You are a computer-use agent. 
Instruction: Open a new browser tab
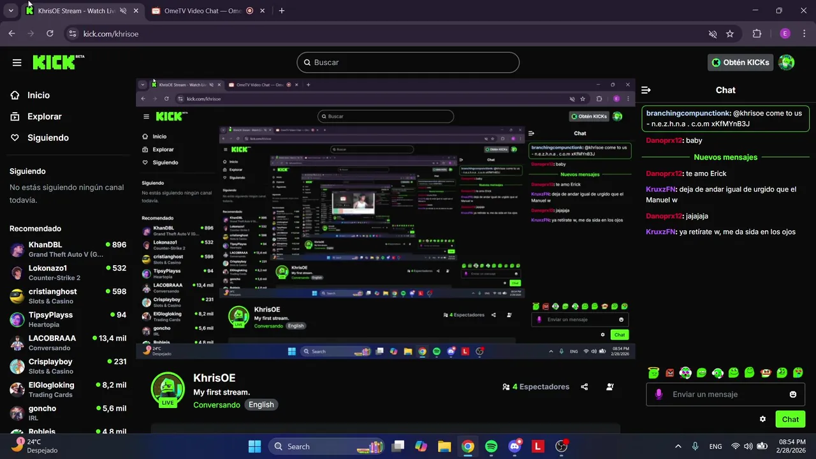[282, 11]
